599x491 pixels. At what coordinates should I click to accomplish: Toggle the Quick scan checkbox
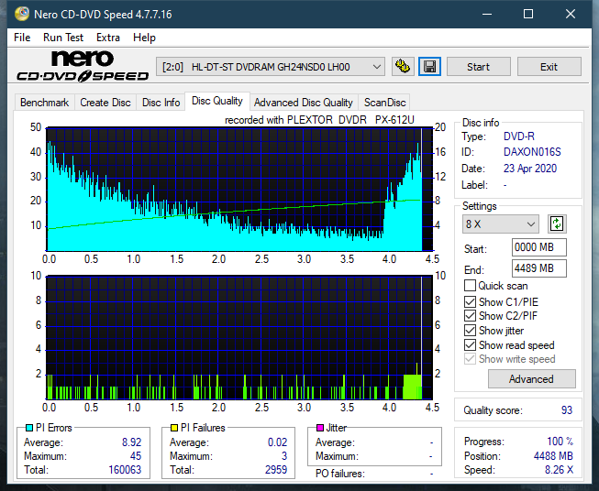point(470,286)
